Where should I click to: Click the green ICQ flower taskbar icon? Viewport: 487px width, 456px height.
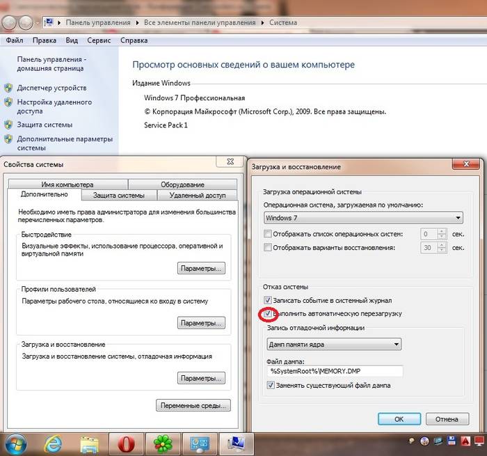[x=163, y=443]
